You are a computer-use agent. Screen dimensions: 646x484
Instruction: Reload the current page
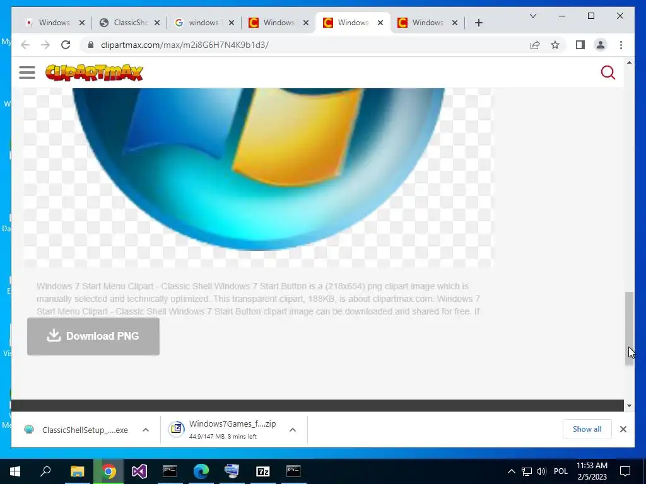[66, 45]
